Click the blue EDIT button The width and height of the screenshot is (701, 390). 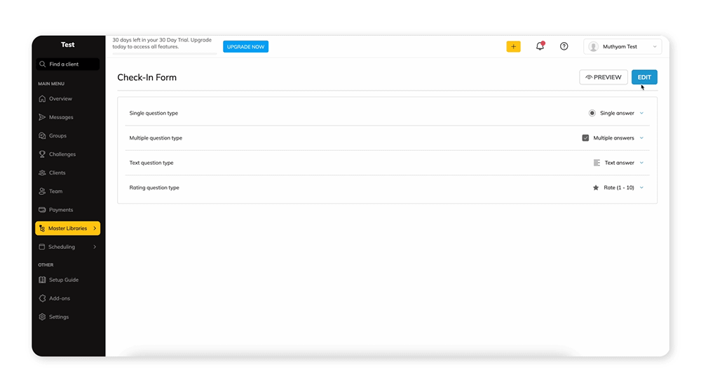tap(644, 77)
